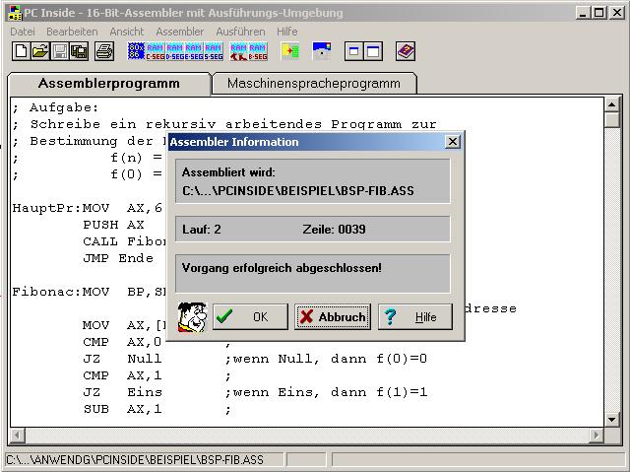630x472 pixels.
Task: Click the Abbruch button
Action: [x=333, y=317]
